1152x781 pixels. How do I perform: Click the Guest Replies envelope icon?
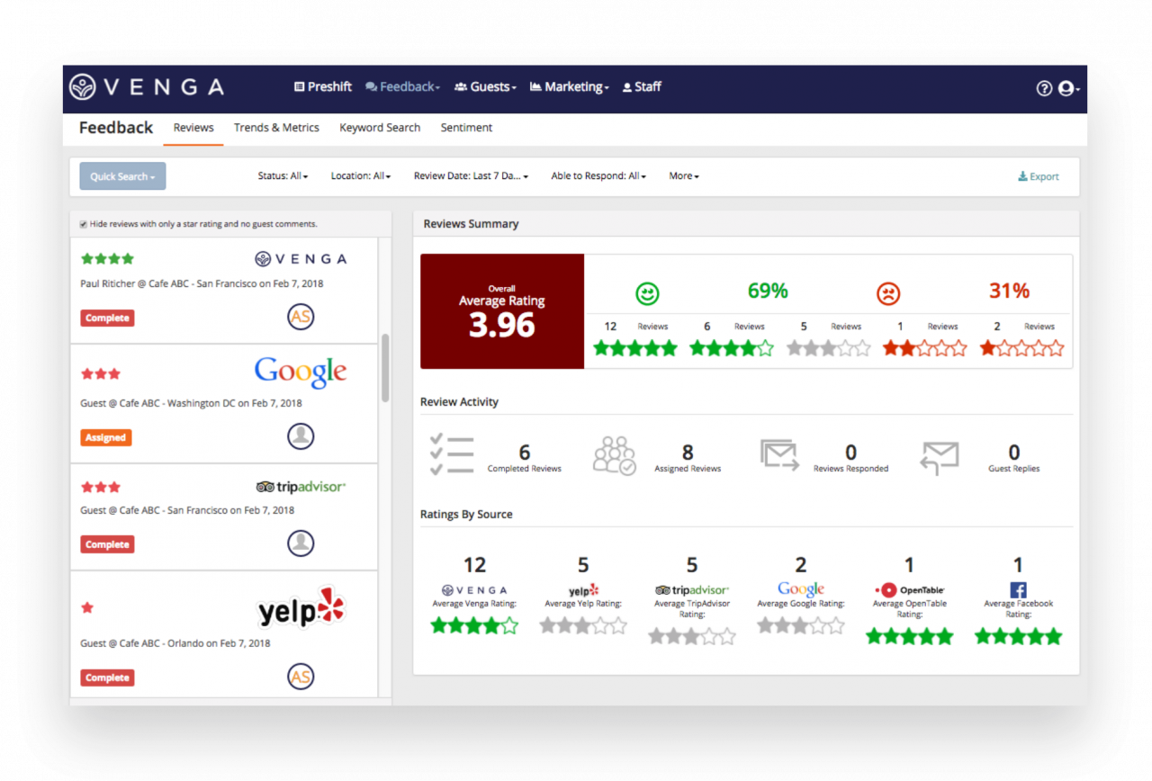(940, 458)
